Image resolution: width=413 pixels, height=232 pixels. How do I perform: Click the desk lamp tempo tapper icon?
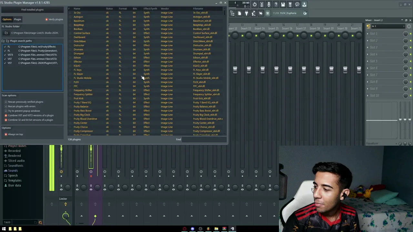tap(254, 13)
